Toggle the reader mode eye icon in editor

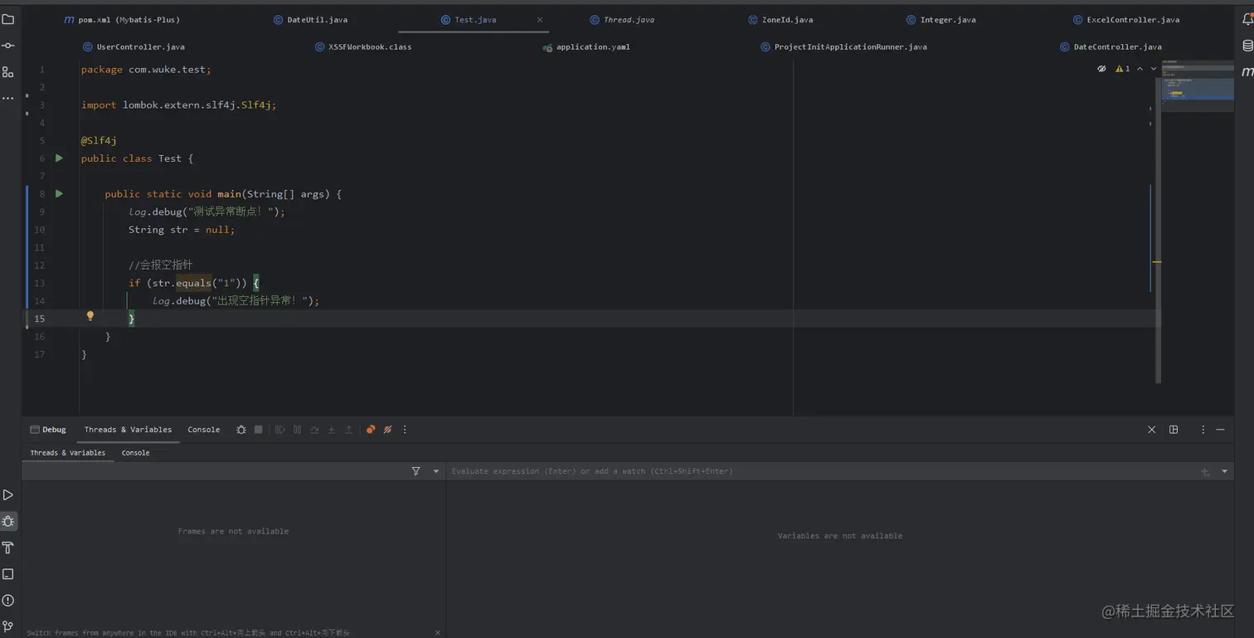1101,69
